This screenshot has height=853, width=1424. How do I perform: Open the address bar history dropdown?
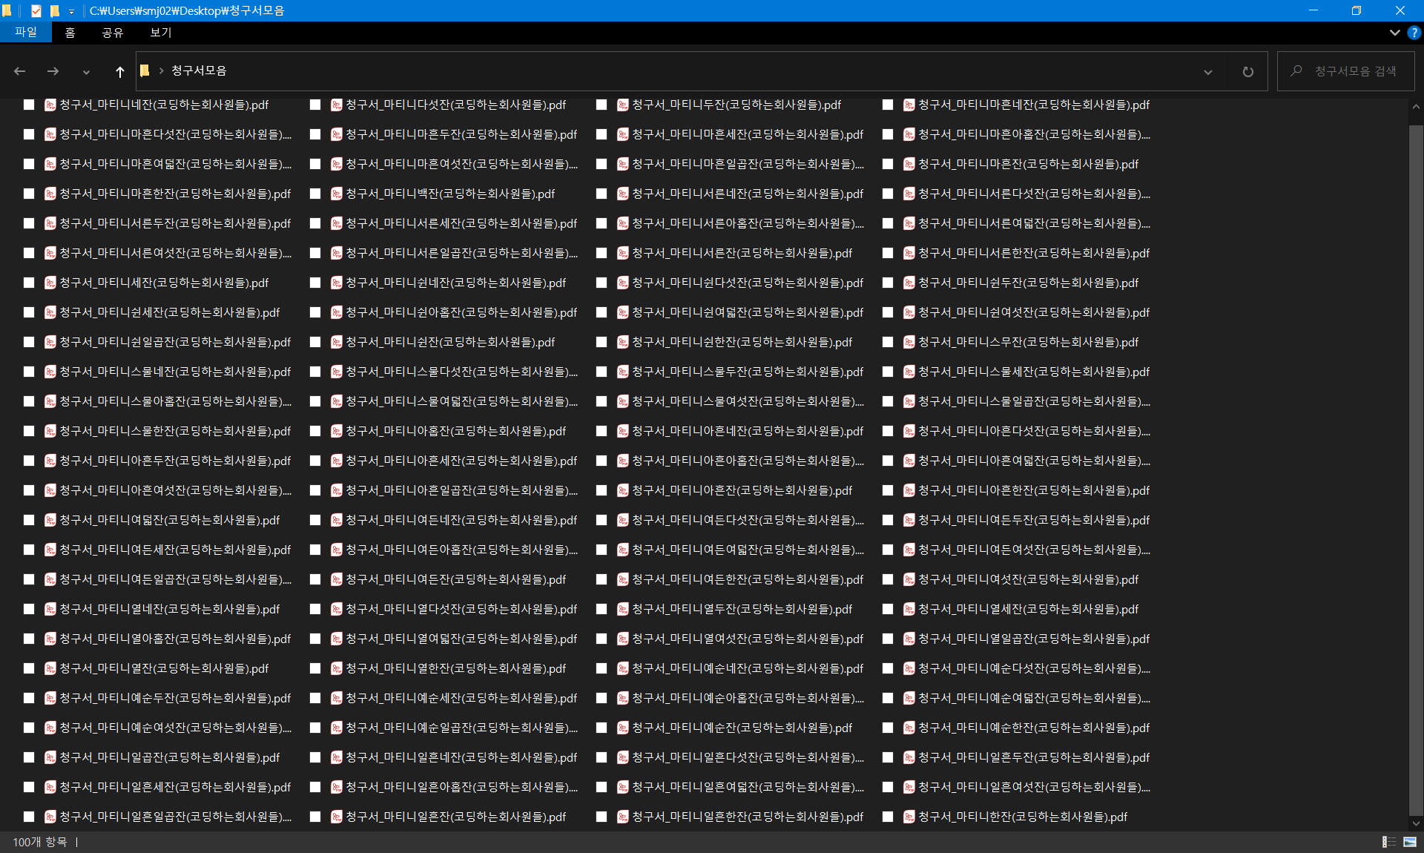[x=1207, y=72]
